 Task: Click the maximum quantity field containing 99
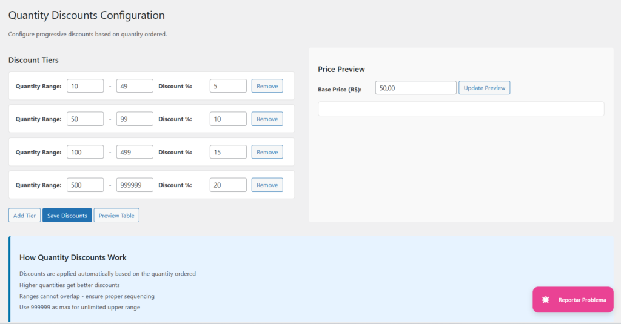pos(134,119)
